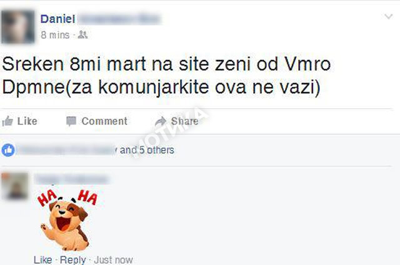The height and width of the screenshot is (265, 400).
Task: Click the Comment speech bubble icon
Action: pyautogui.click(x=71, y=121)
